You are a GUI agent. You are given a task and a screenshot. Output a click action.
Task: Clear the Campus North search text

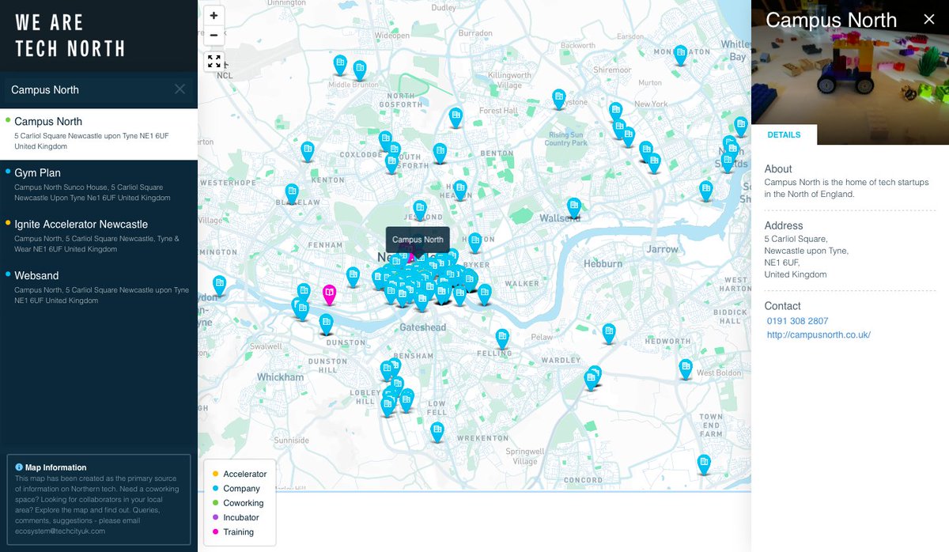[180, 89]
